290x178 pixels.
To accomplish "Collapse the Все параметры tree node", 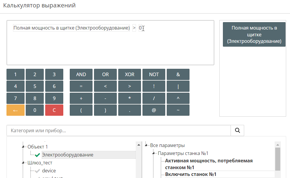I will pyautogui.click(x=146, y=146).
